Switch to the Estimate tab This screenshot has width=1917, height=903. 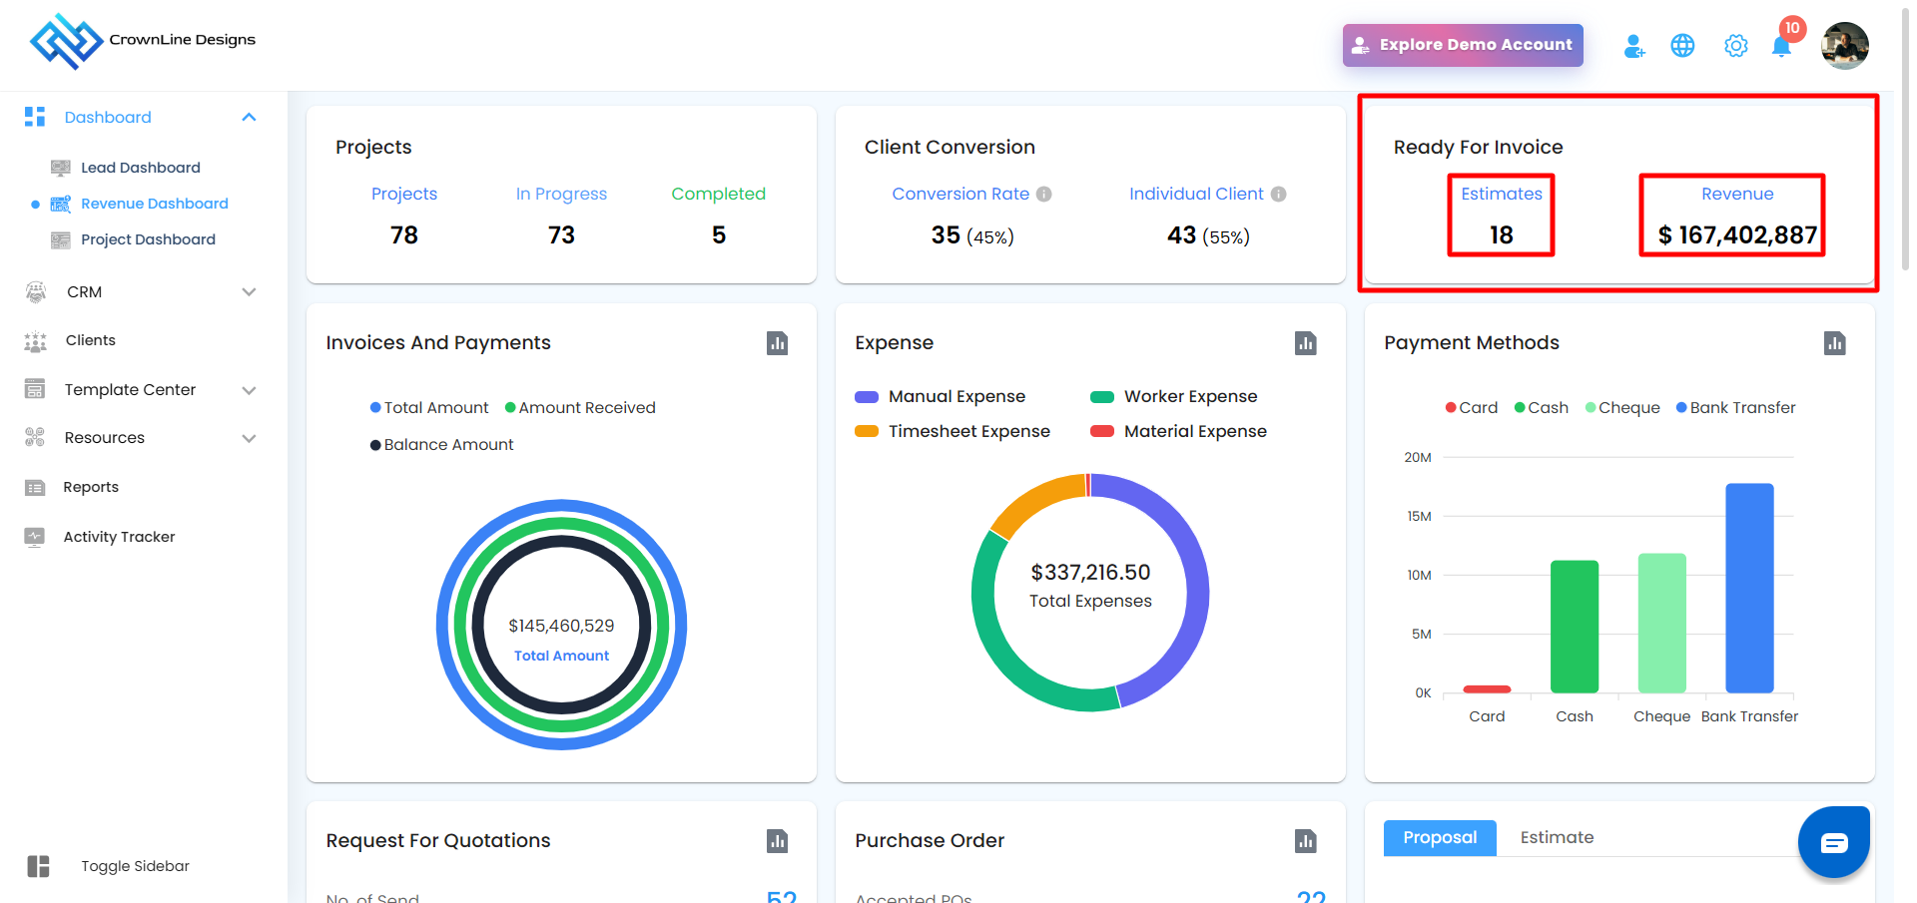click(x=1557, y=838)
